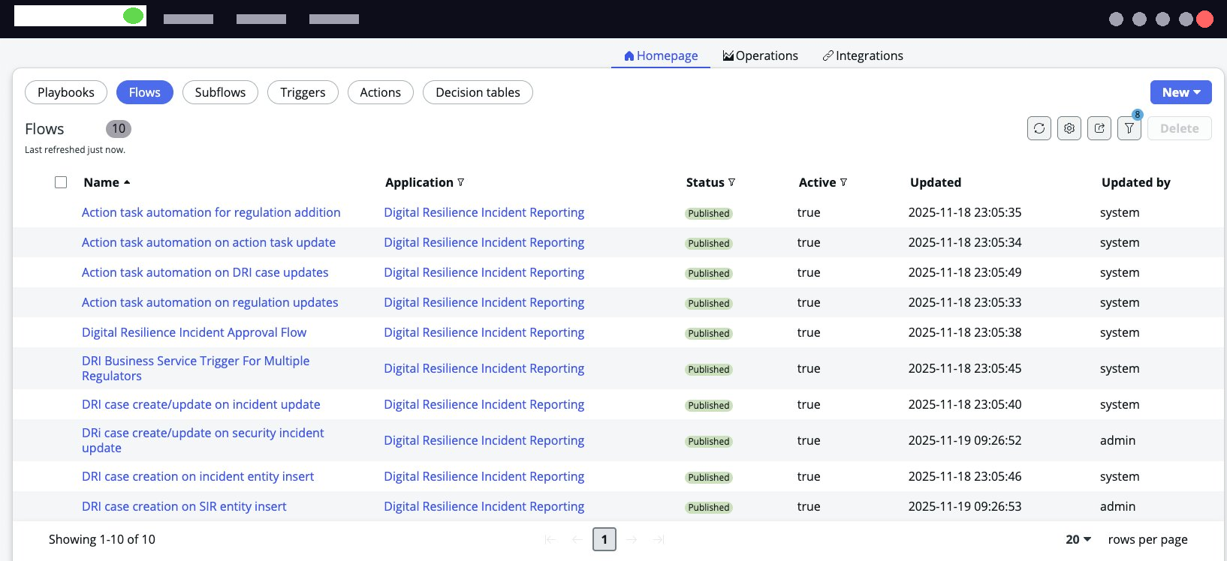Open DRI case creation on incident entity insert
The image size is (1227, 561).
pos(197,476)
